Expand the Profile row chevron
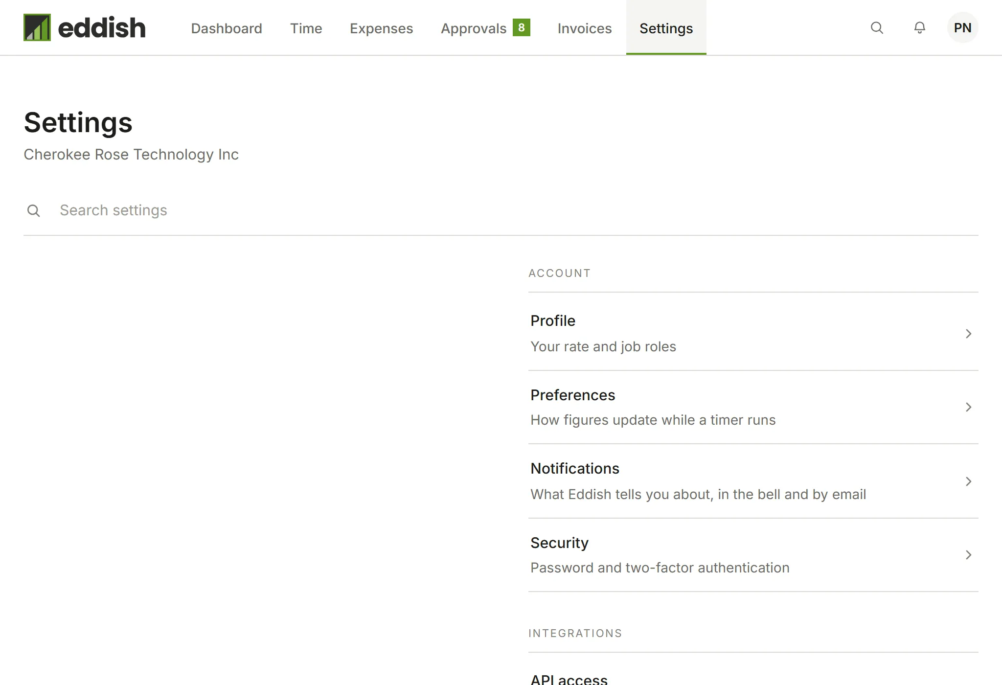Image resolution: width=1002 pixels, height=685 pixels. click(968, 334)
